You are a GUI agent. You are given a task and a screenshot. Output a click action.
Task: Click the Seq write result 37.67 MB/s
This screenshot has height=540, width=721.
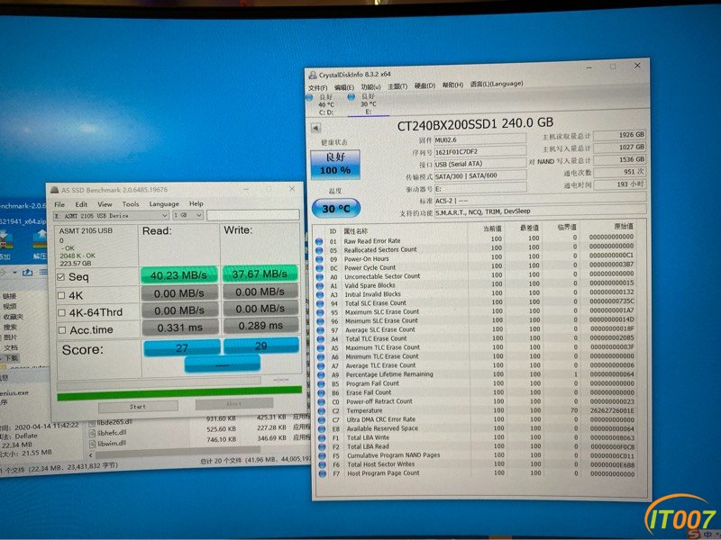click(260, 274)
